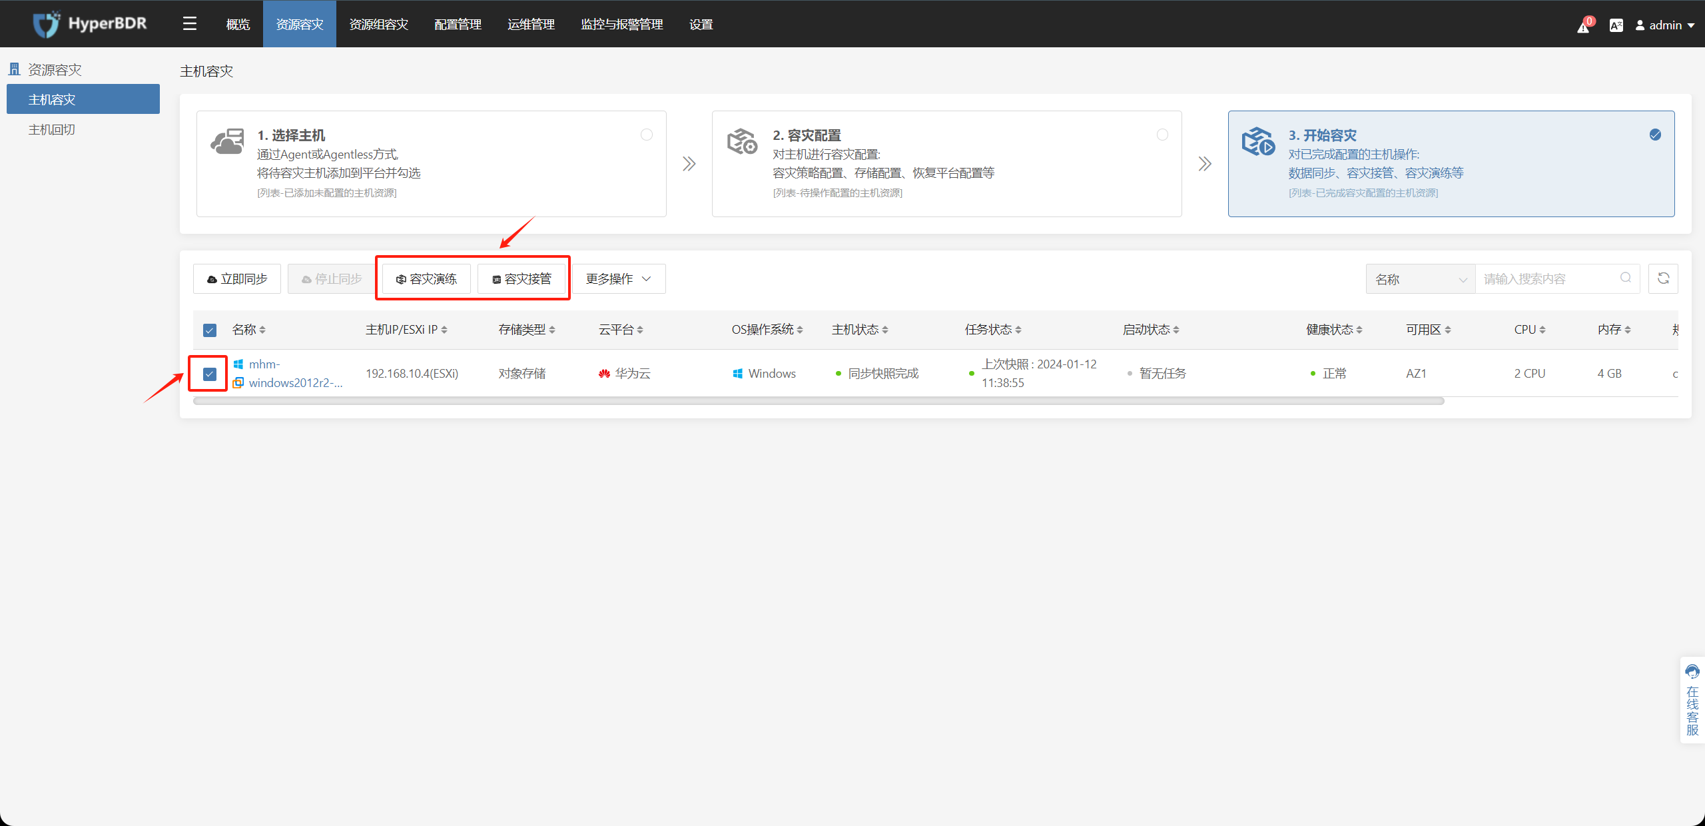Click the horizontal table scrollbar
The height and width of the screenshot is (826, 1705).
point(819,401)
